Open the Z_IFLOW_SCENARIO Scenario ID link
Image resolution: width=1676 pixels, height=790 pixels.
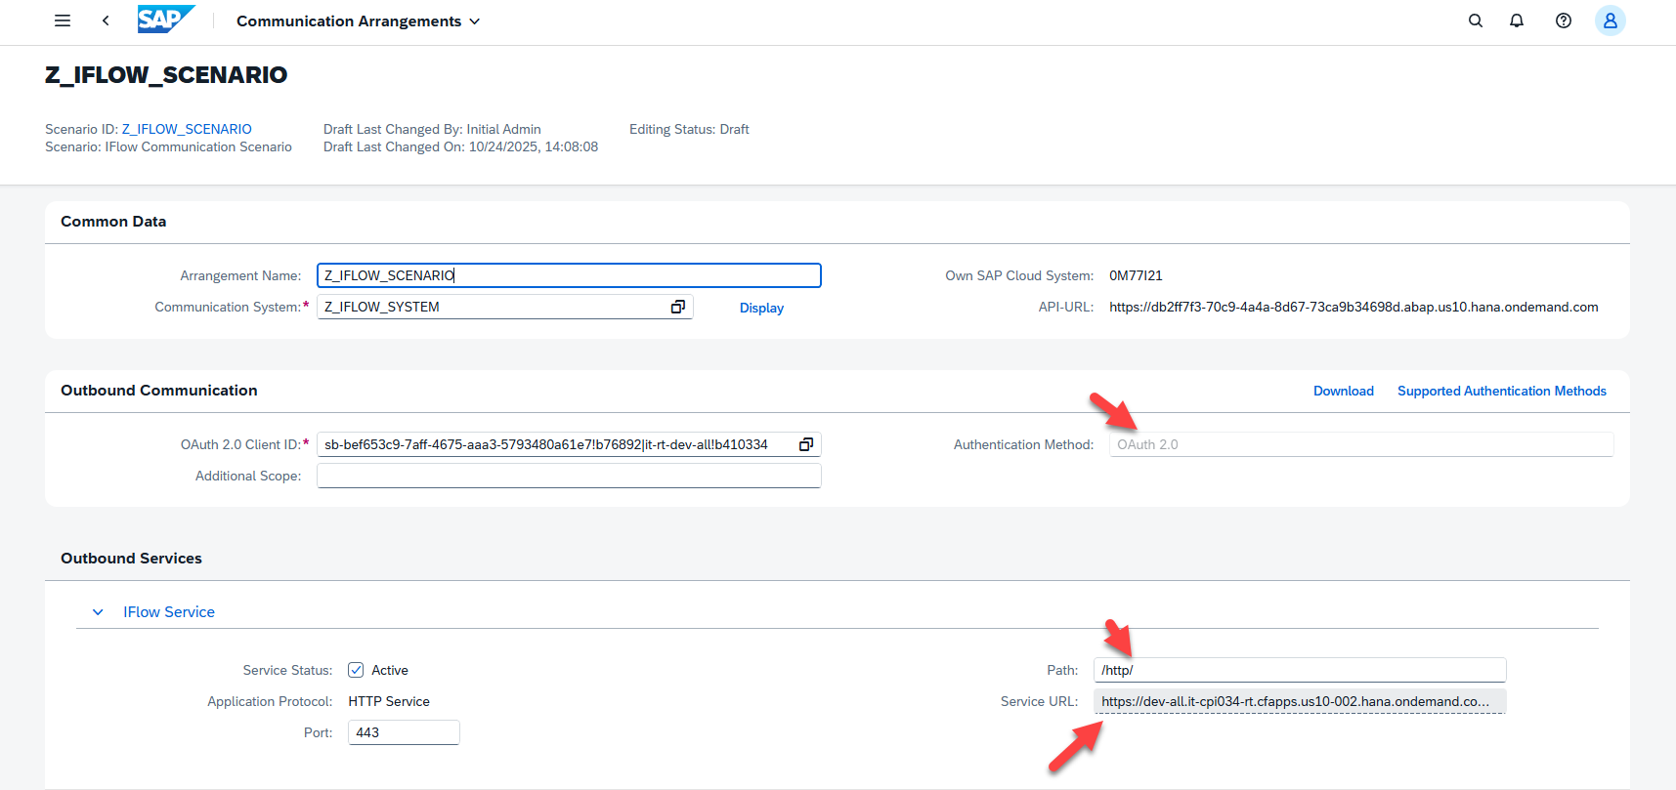pyautogui.click(x=187, y=129)
